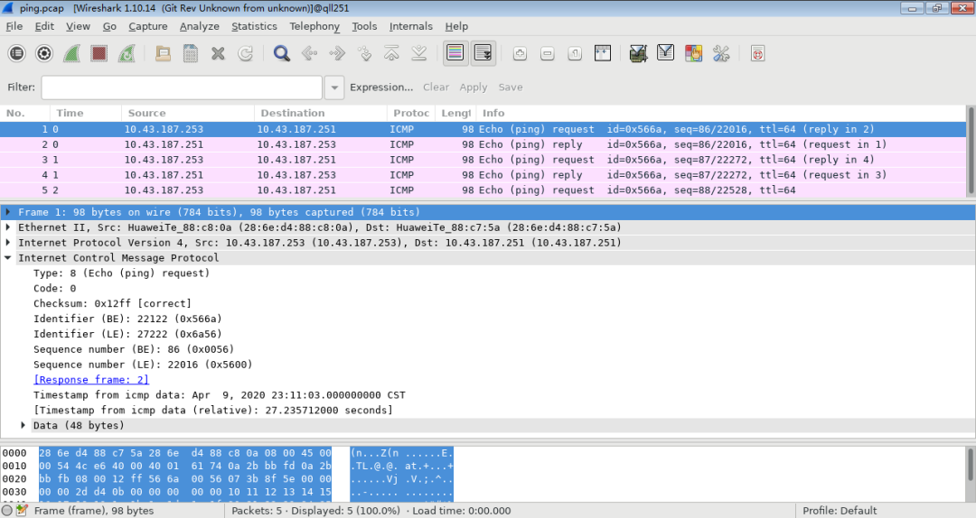Zoom in toolbar icon
The image size is (976, 518).
pos(520,53)
